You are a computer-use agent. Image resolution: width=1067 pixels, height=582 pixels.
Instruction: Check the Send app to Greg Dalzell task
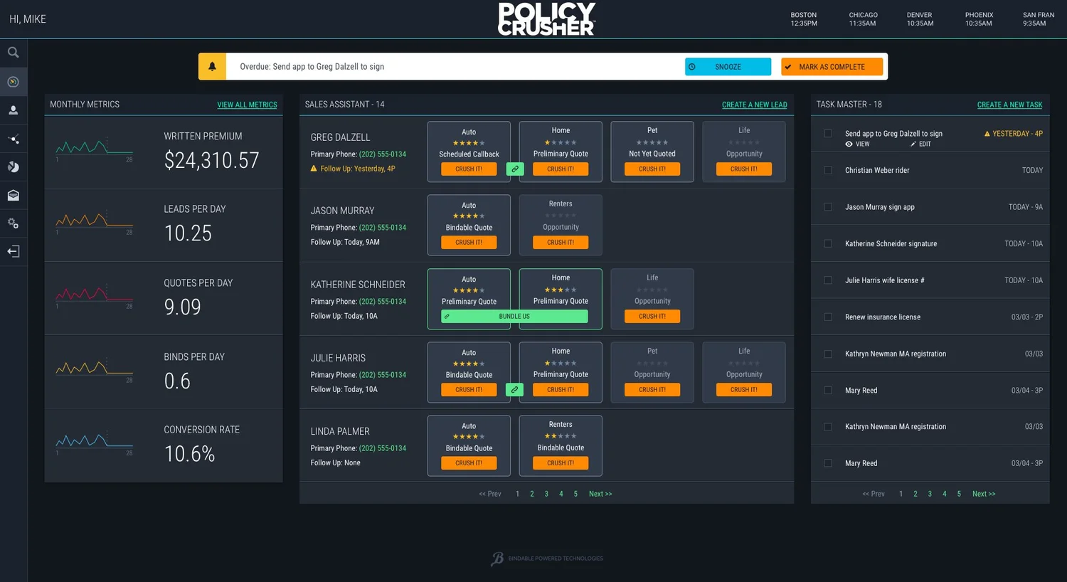pos(828,134)
